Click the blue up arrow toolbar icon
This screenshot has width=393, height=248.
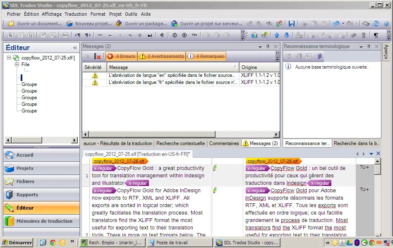point(277,35)
